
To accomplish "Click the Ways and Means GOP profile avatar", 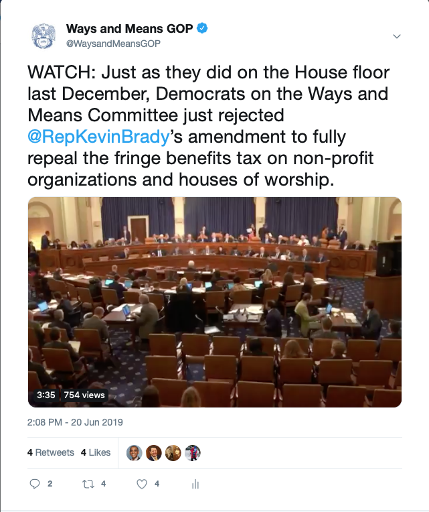I will click(44, 36).
